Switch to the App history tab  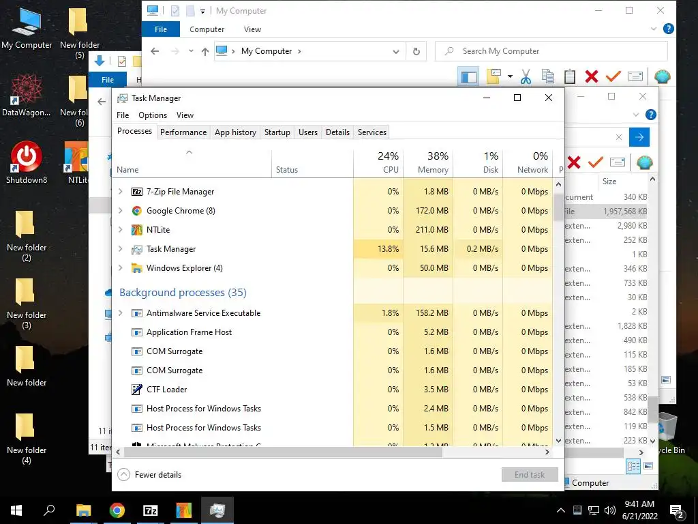[x=235, y=132]
